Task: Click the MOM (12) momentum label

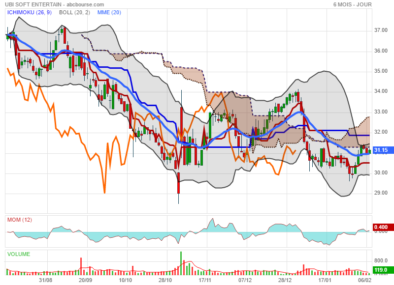Action: (20, 220)
